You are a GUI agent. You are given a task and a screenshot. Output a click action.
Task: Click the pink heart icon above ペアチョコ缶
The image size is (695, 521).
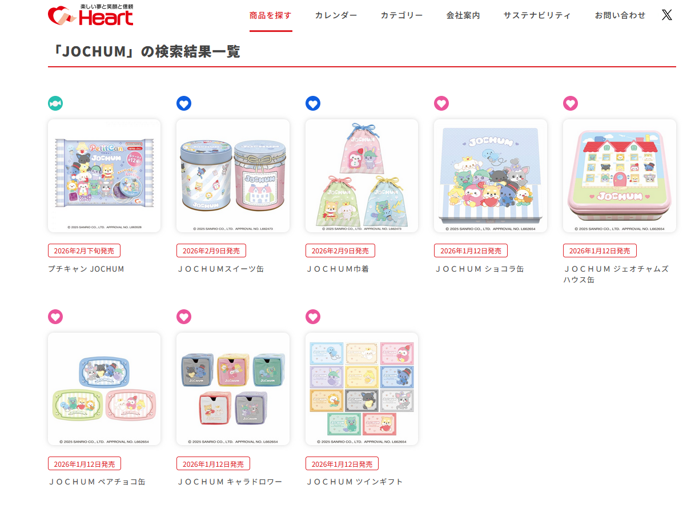pos(55,317)
